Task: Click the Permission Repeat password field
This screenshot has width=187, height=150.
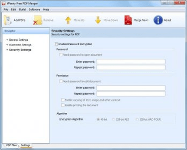Action: 131,94
